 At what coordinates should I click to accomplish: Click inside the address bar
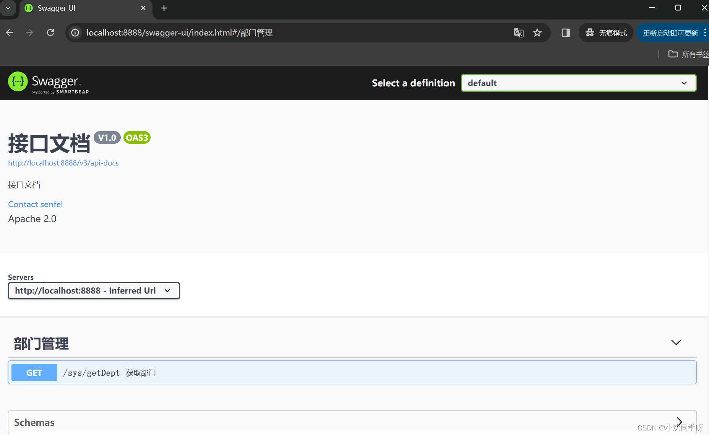point(268,32)
